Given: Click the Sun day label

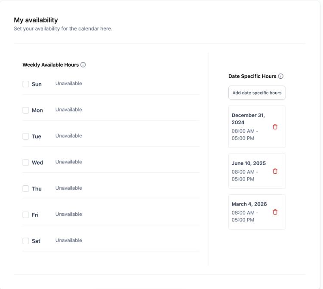Looking at the screenshot, I should (37, 84).
